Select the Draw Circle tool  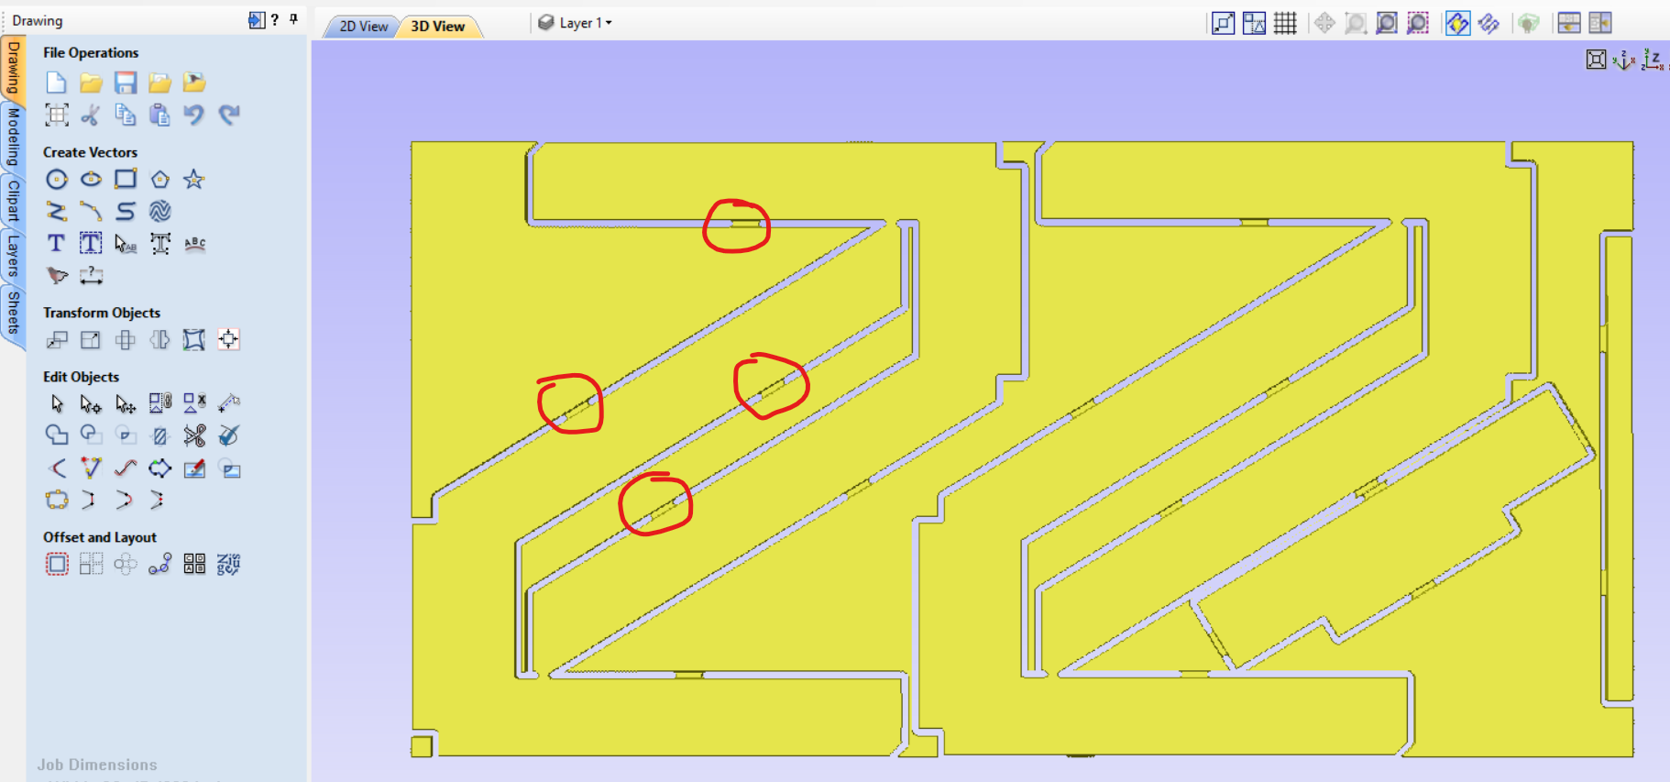tap(57, 180)
